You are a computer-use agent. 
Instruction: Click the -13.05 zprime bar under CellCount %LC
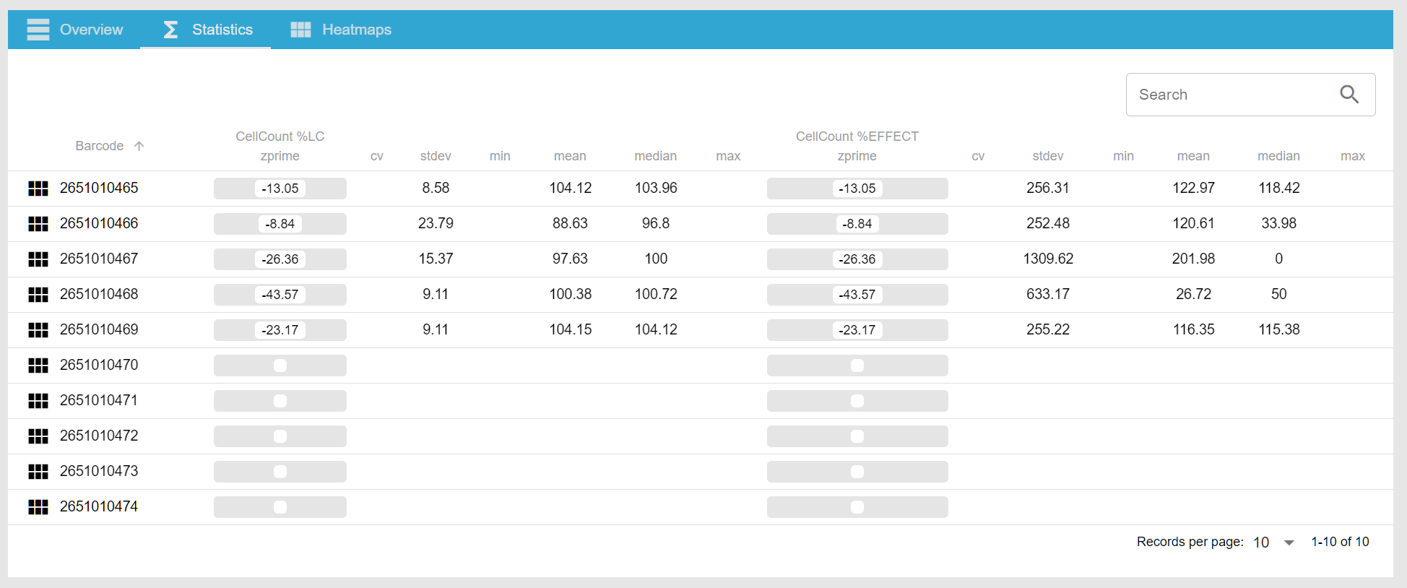point(280,189)
